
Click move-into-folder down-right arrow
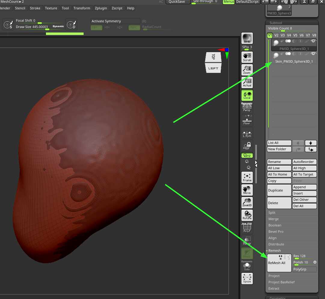coord(311,149)
